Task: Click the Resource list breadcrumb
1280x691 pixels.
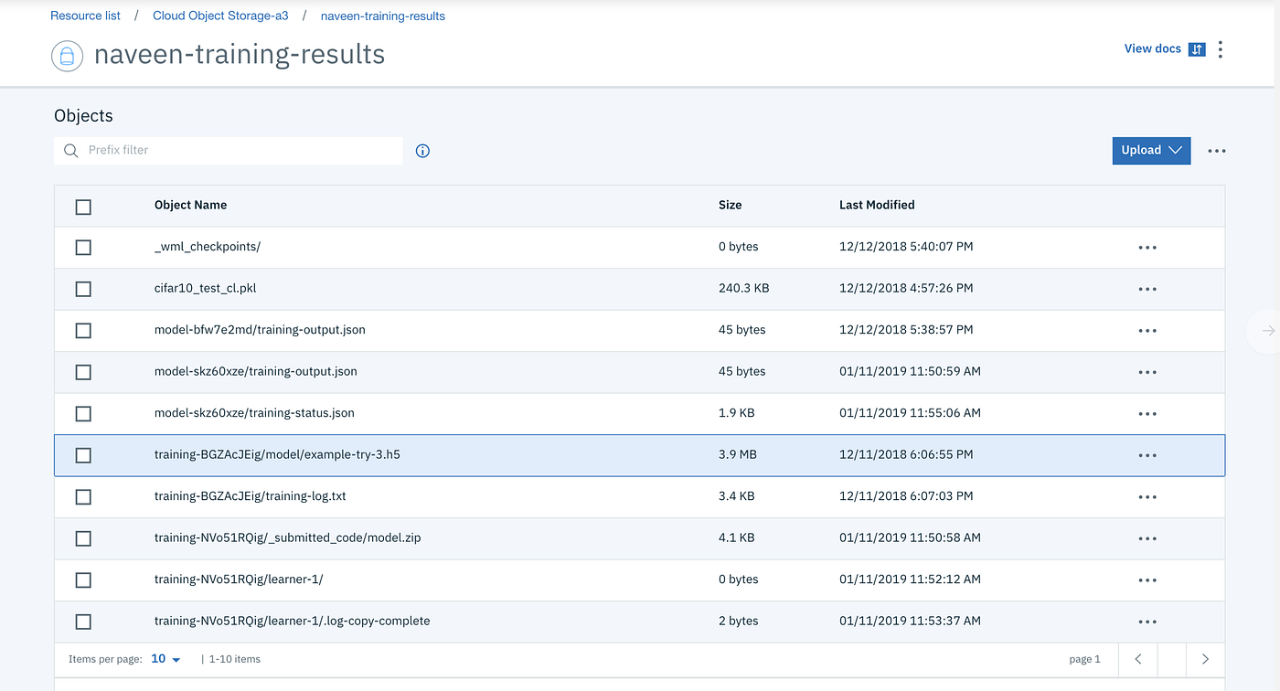Action: pyautogui.click(x=85, y=16)
